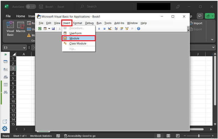The height and width of the screenshot is (139, 218).
Task: Click the Reset stop icon in VBA toolbar
Action: click(x=104, y=29)
